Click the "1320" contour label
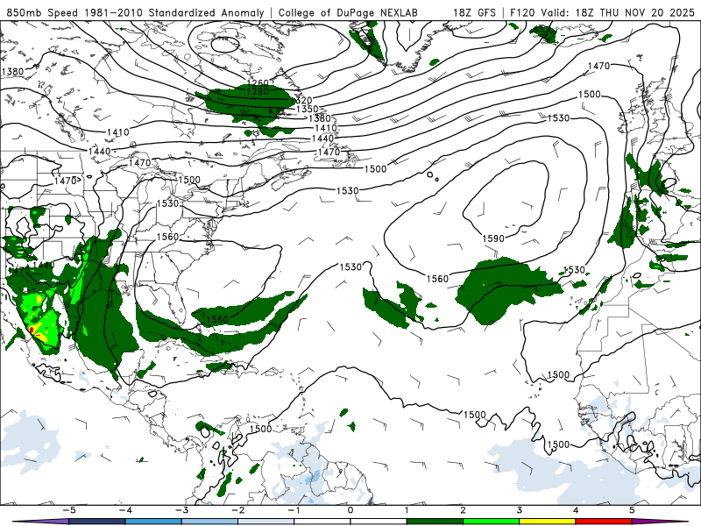 tap(301, 101)
